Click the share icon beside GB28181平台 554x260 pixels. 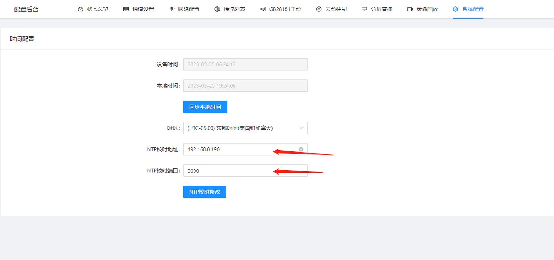click(263, 9)
